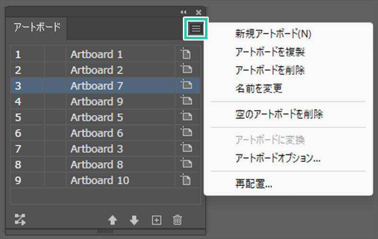Click orientation icon for Artboard 1
378x239 pixels.
187,54
